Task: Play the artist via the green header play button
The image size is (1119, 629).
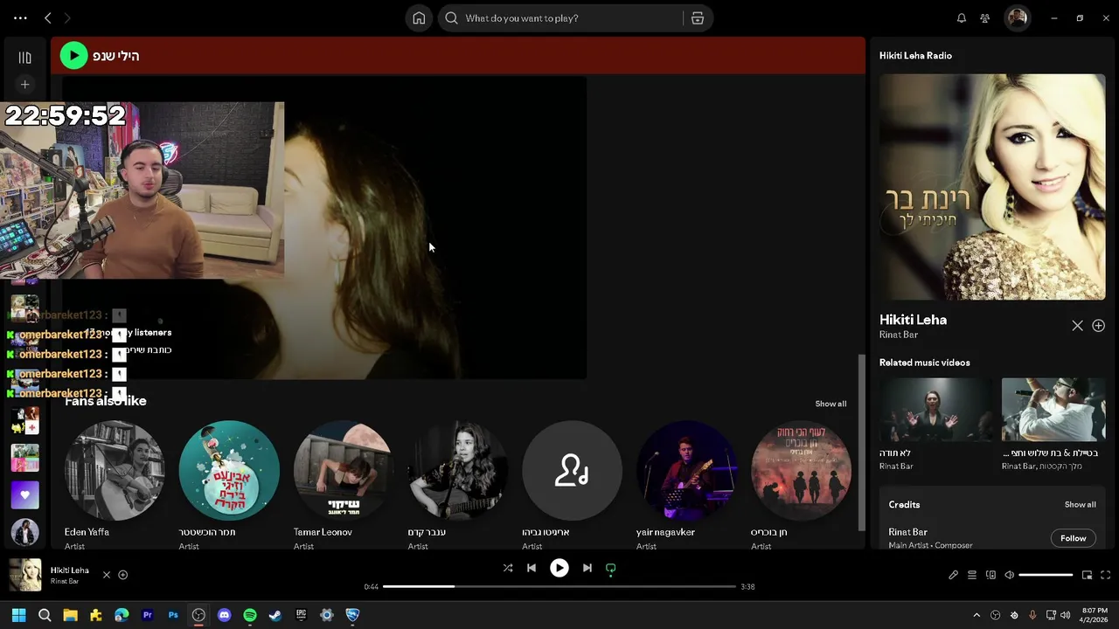Action: pos(73,56)
